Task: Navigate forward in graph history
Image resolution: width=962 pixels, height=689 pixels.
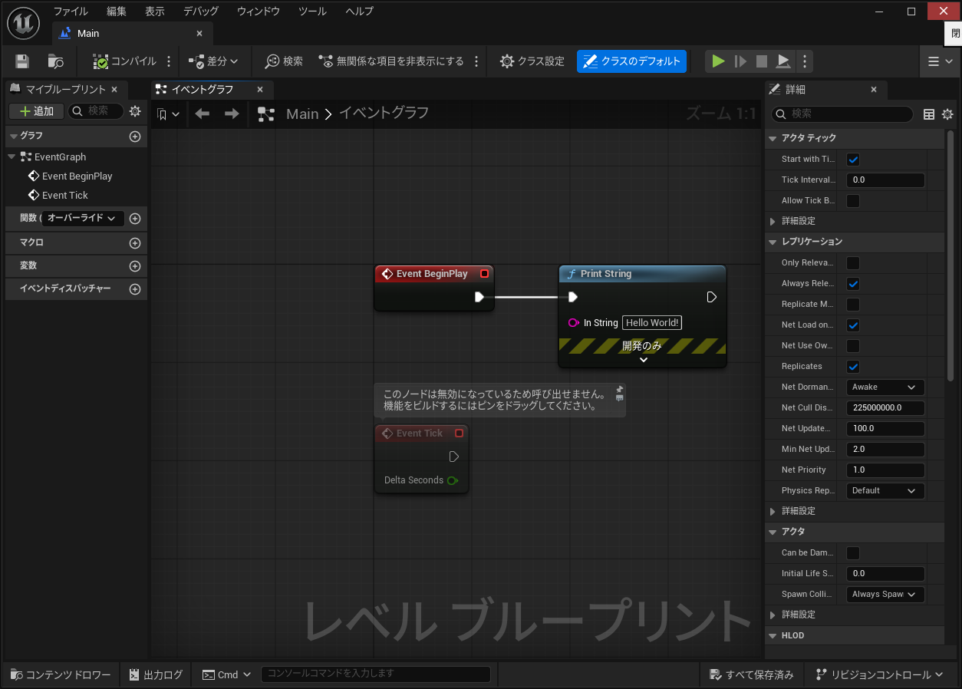Action: click(x=232, y=114)
